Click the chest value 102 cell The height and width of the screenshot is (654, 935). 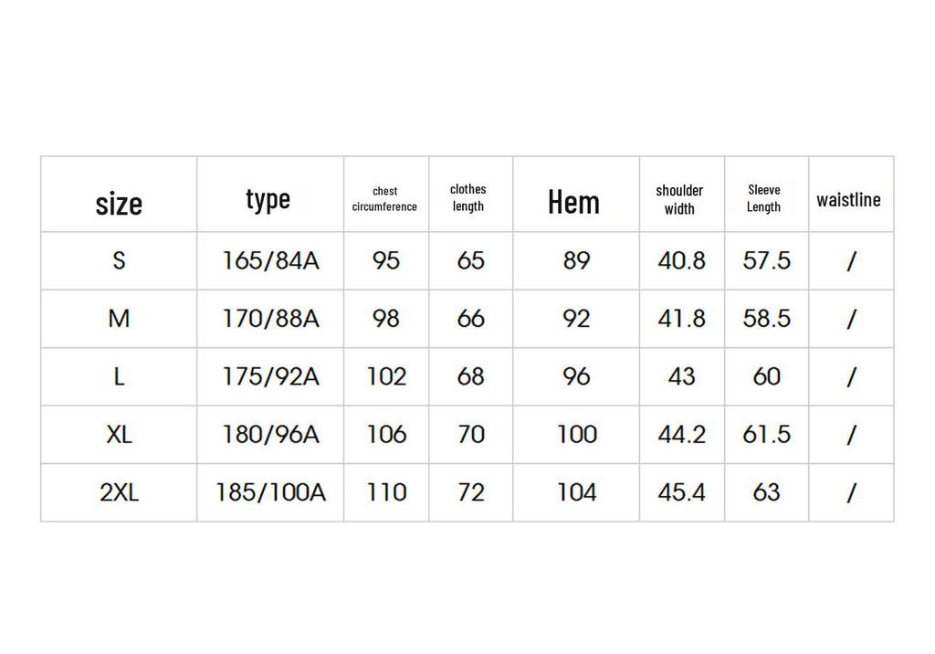(x=386, y=376)
